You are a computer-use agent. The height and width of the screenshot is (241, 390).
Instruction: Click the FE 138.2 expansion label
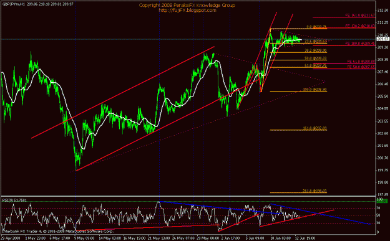pyautogui.click(x=360, y=26)
